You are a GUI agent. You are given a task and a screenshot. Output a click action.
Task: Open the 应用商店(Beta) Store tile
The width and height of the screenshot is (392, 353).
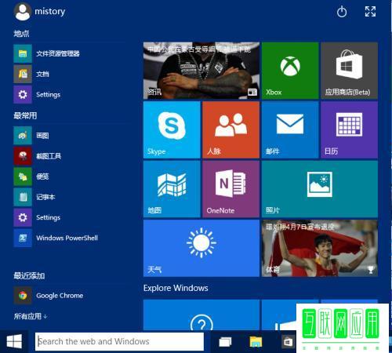point(349,71)
